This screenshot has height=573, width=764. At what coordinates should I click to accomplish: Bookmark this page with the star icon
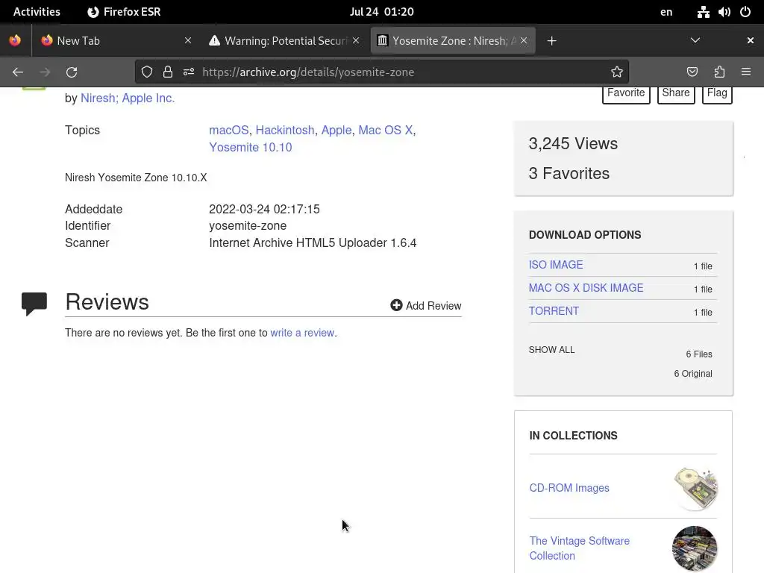coord(617,72)
